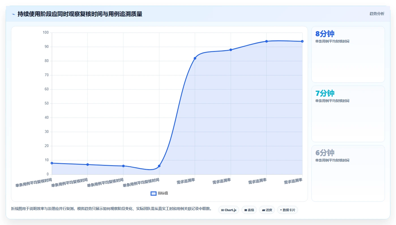Viewport: 396px width, 225px height.
Task: Open the 7分钟 metric card
Action: tap(348, 114)
